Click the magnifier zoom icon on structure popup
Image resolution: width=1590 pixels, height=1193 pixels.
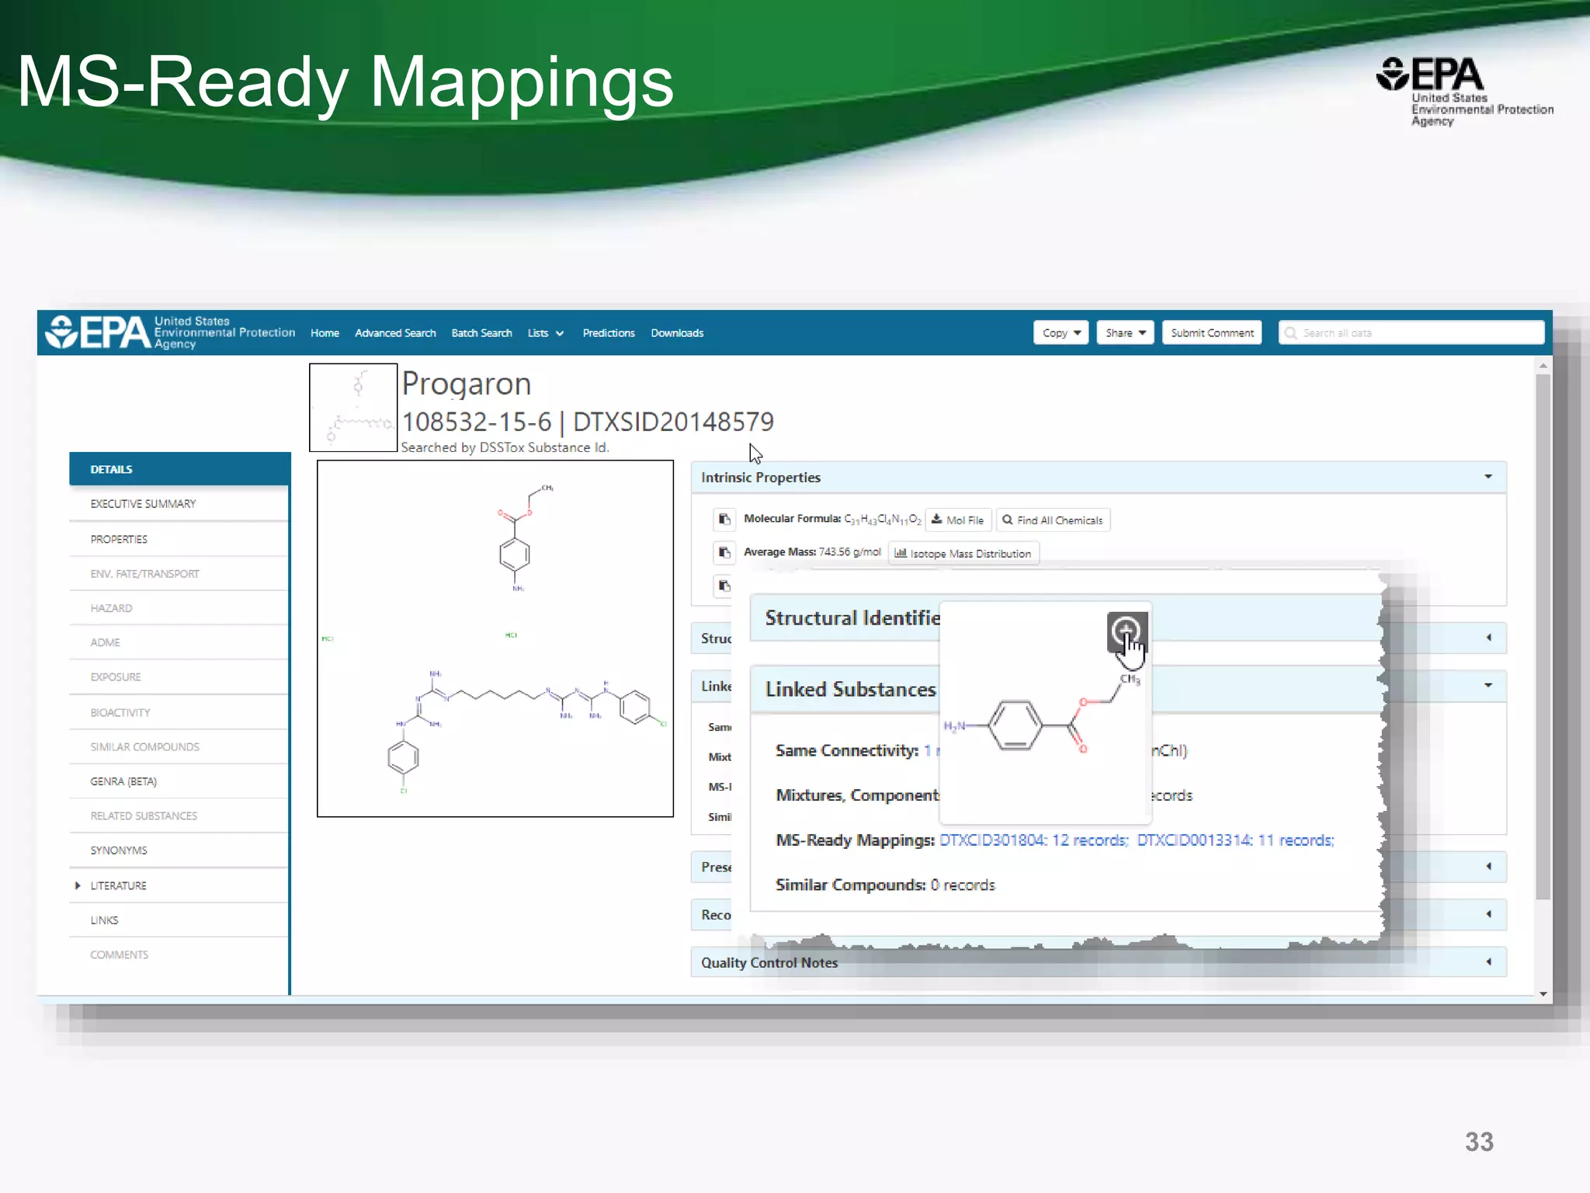(1127, 631)
